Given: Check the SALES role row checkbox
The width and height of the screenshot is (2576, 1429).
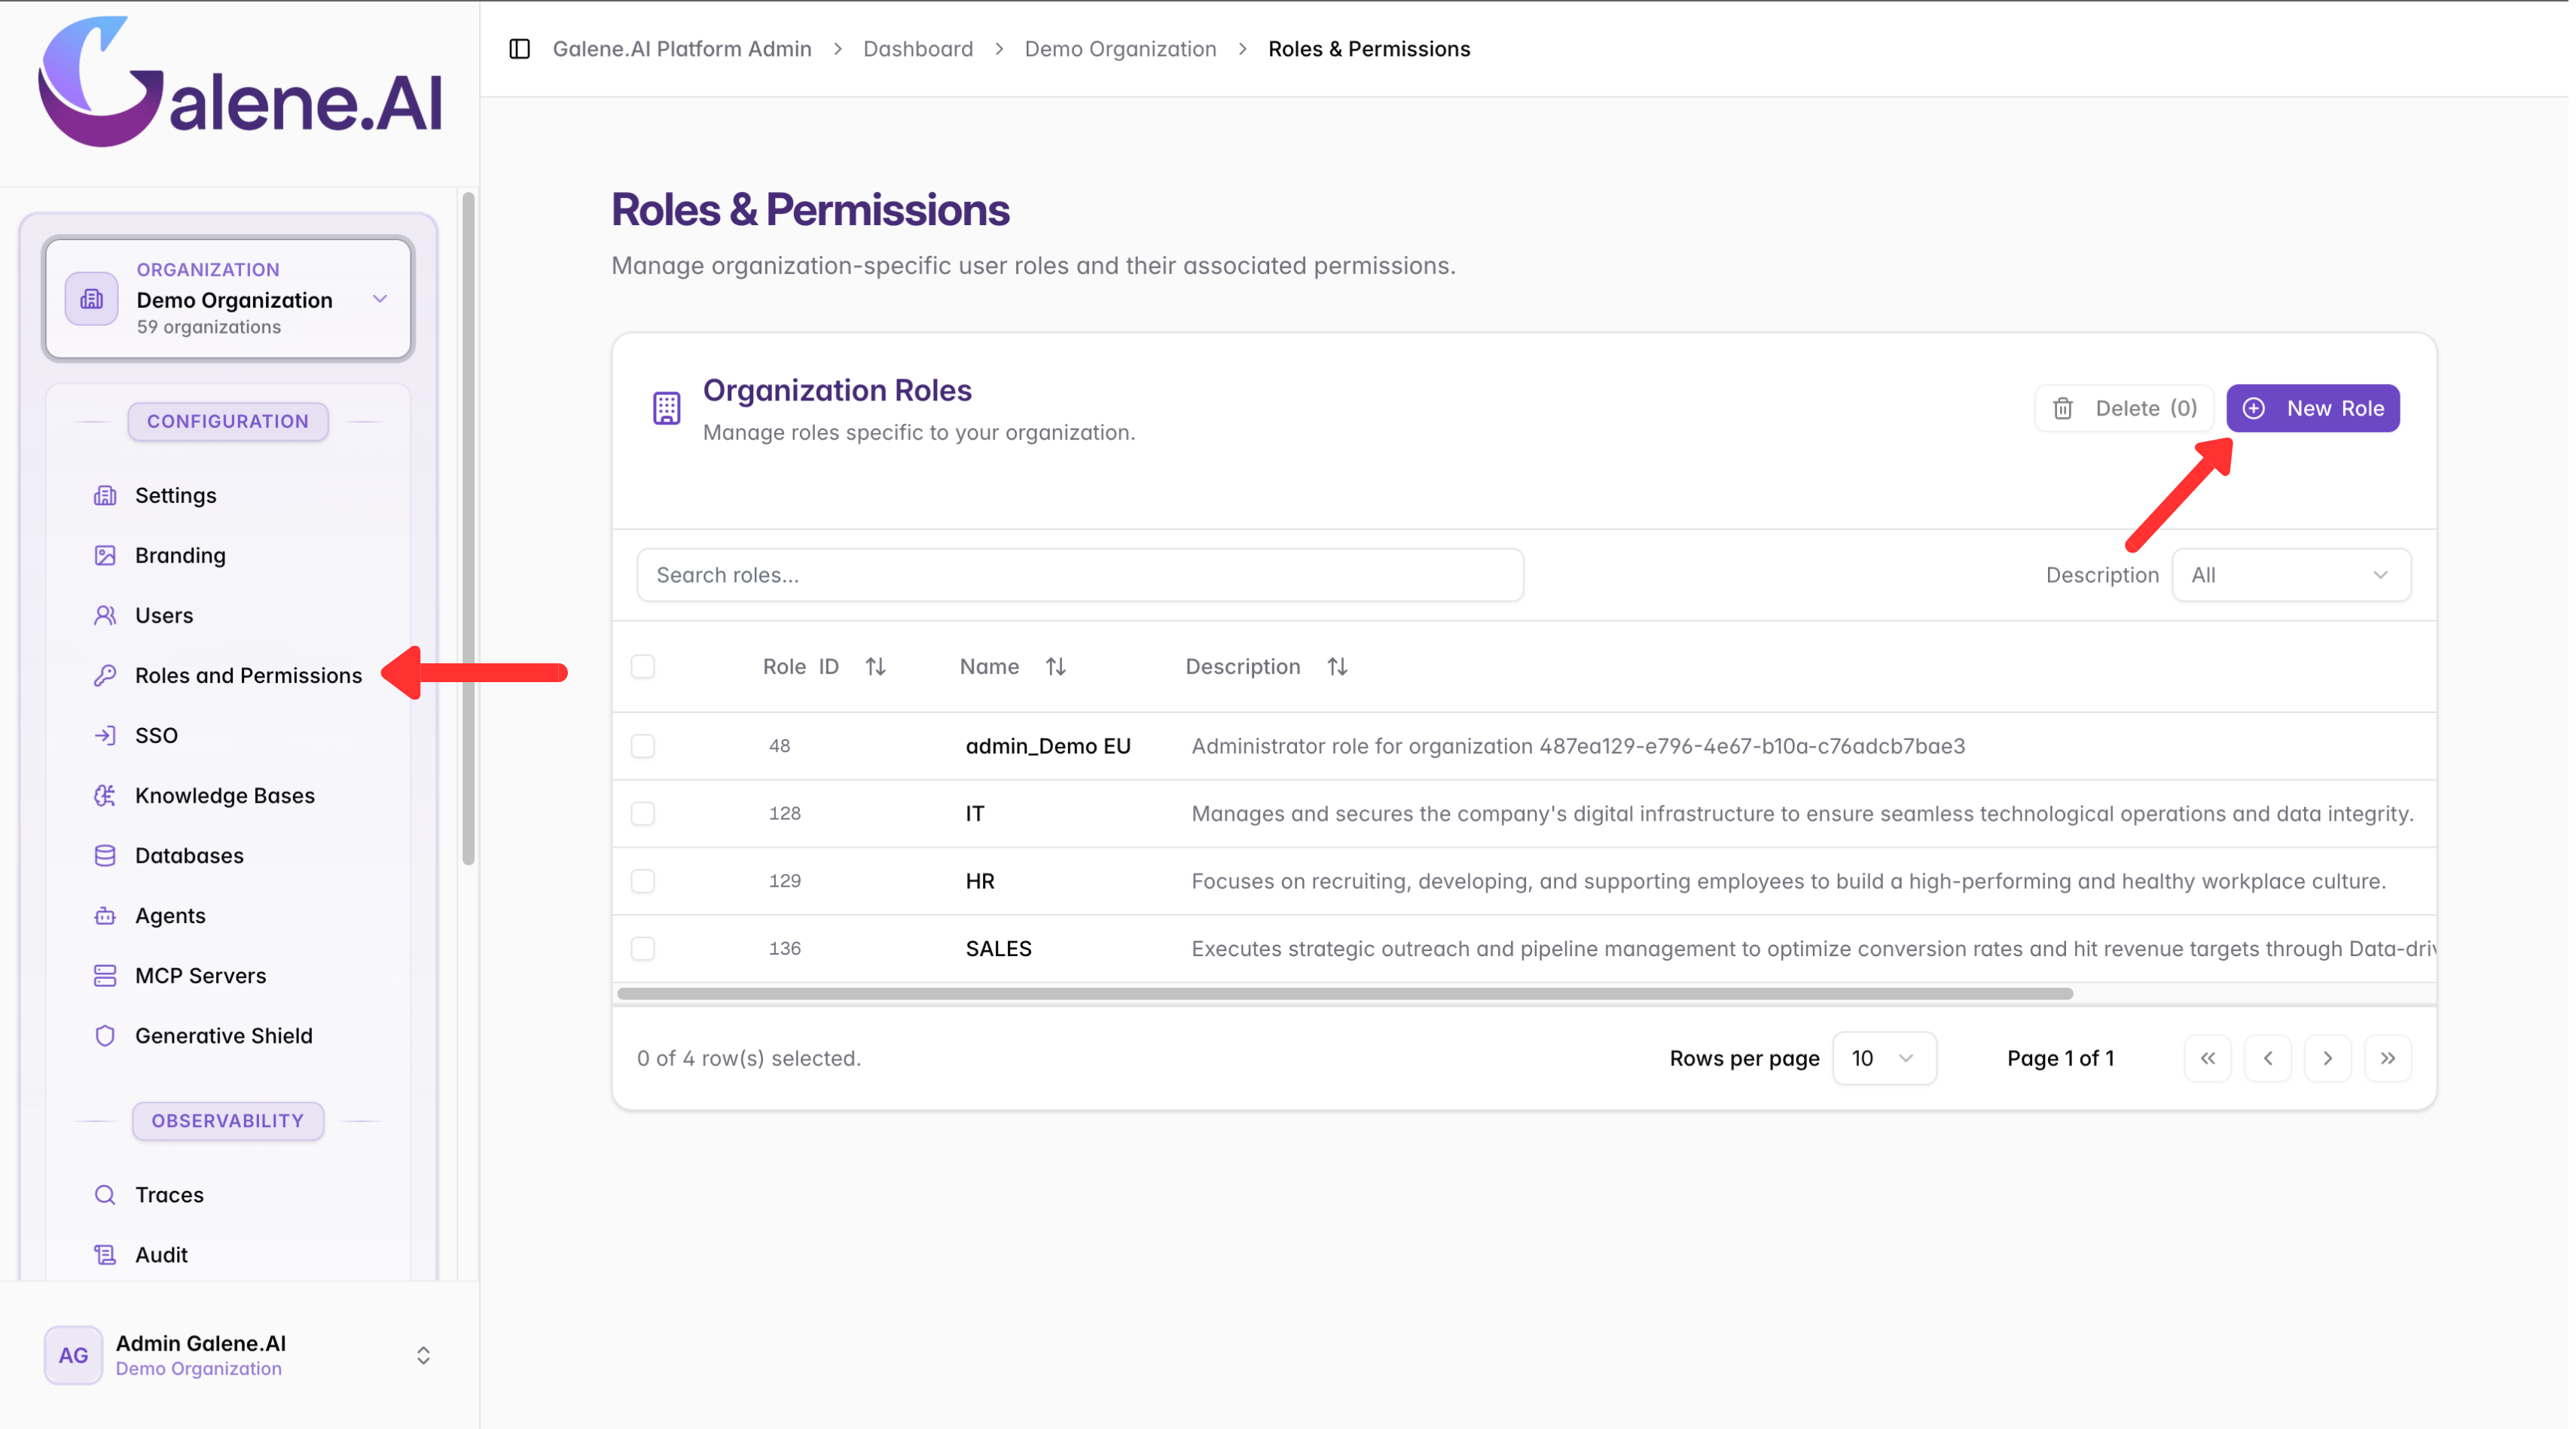Looking at the screenshot, I should click(643, 949).
